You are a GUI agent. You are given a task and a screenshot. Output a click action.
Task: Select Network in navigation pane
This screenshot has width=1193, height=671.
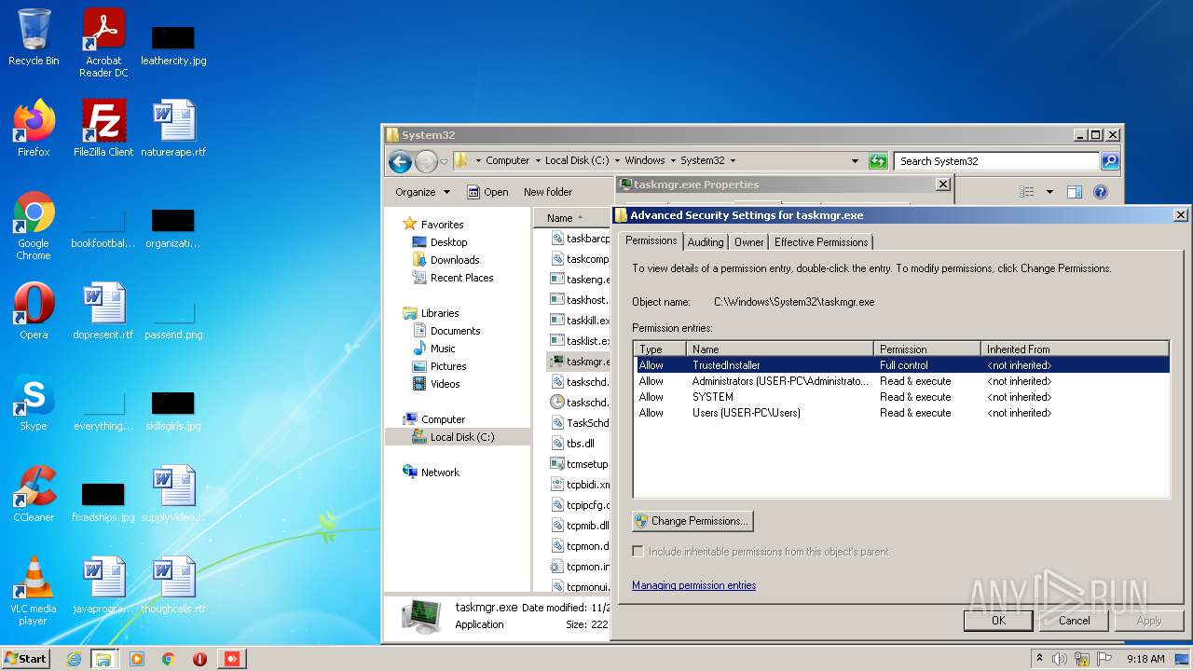pos(440,472)
